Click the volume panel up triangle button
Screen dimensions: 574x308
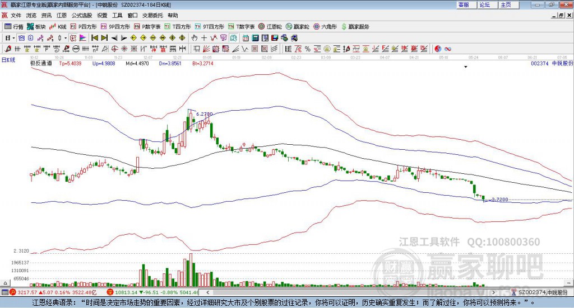pos(5,283)
